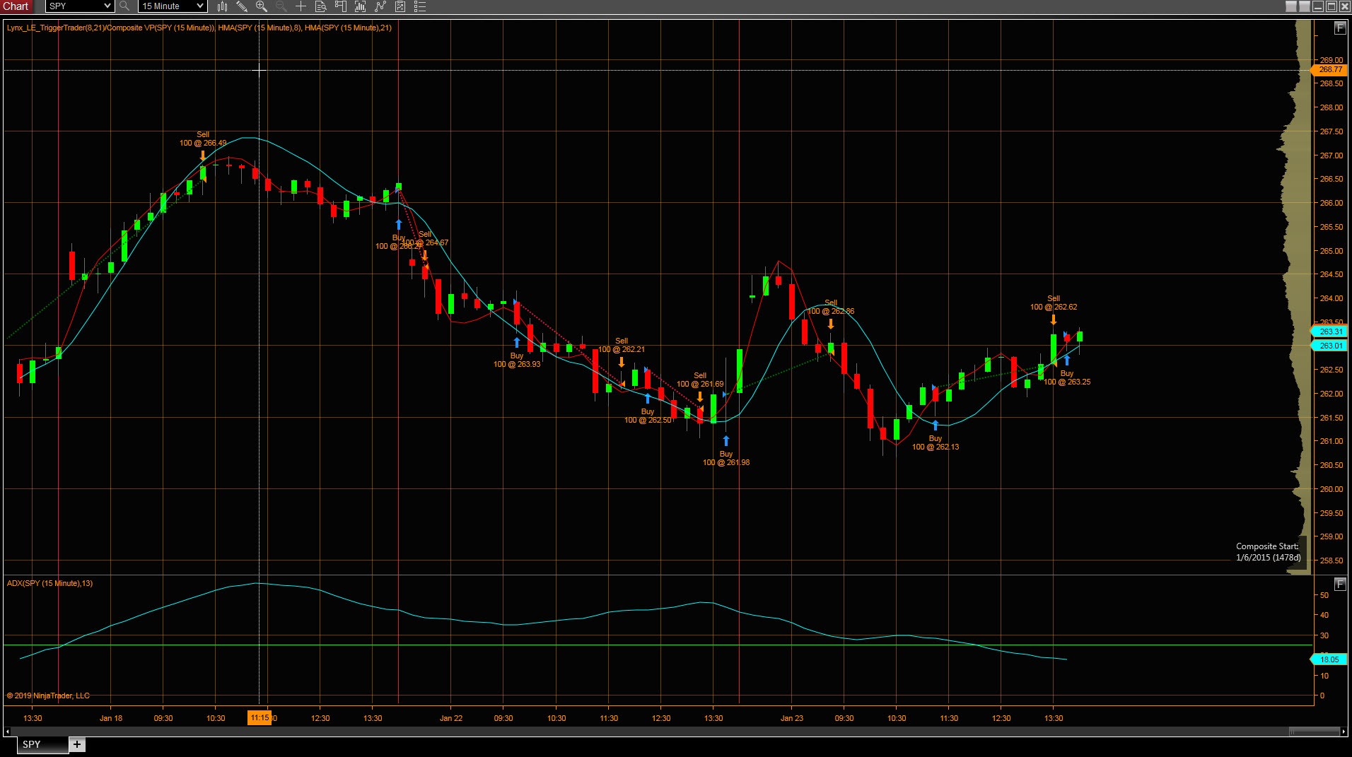Click the Sell 100 @ 262.86 label

click(x=831, y=307)
